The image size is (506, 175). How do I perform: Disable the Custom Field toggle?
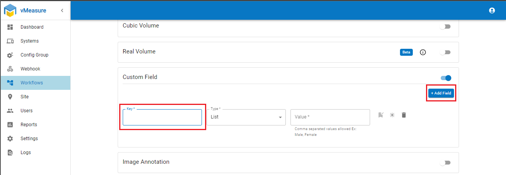(x=446, y=78)
